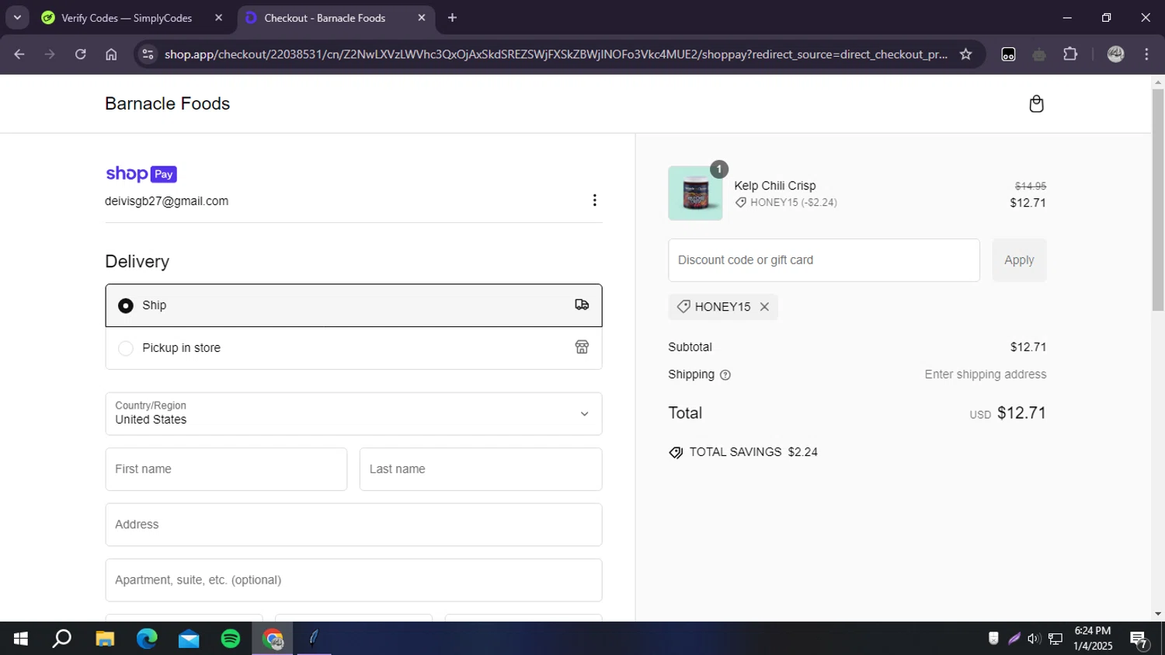Focus the Address input field
The width and height of the screenshot is (1165, 655).
pyautogui.click(x=353, y=524)
